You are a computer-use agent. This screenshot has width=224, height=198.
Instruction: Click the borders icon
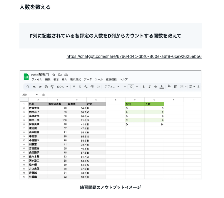[176, 87]
